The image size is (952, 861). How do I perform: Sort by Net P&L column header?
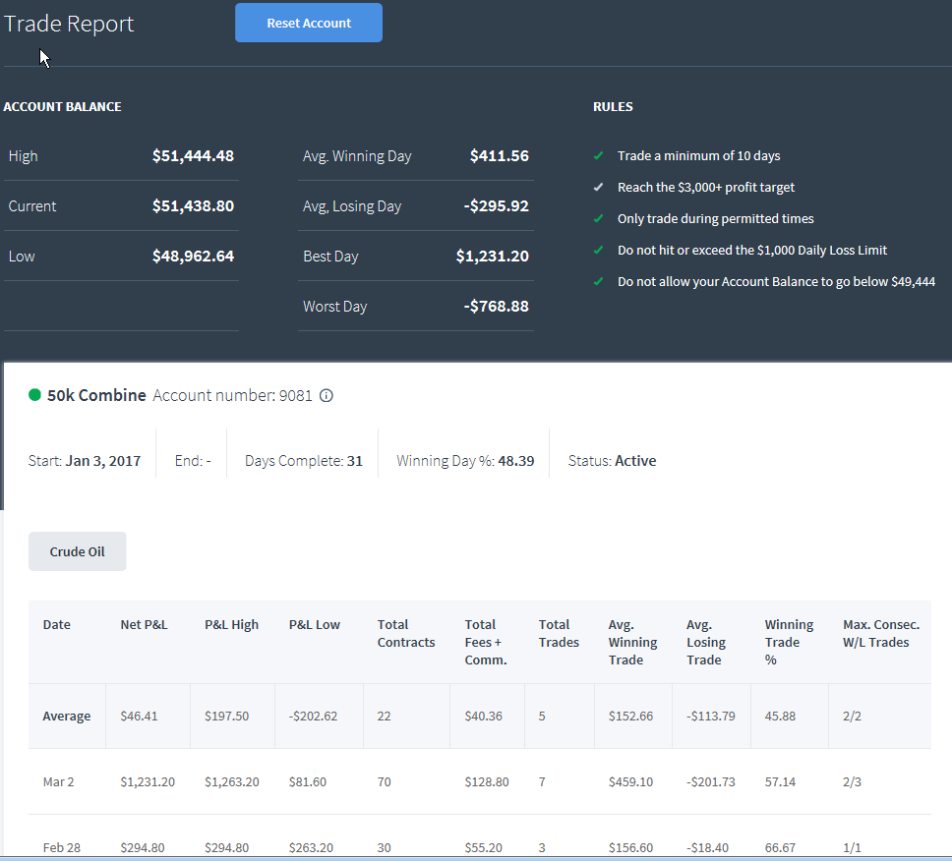[x=144, y=624]
